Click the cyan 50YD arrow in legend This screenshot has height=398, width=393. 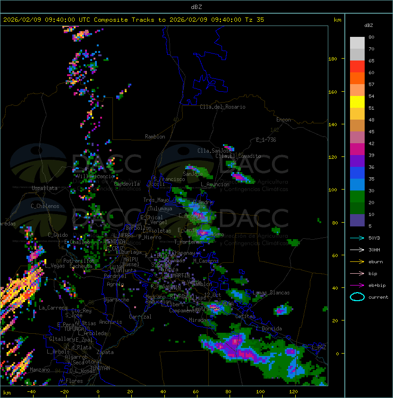(357, 238)
